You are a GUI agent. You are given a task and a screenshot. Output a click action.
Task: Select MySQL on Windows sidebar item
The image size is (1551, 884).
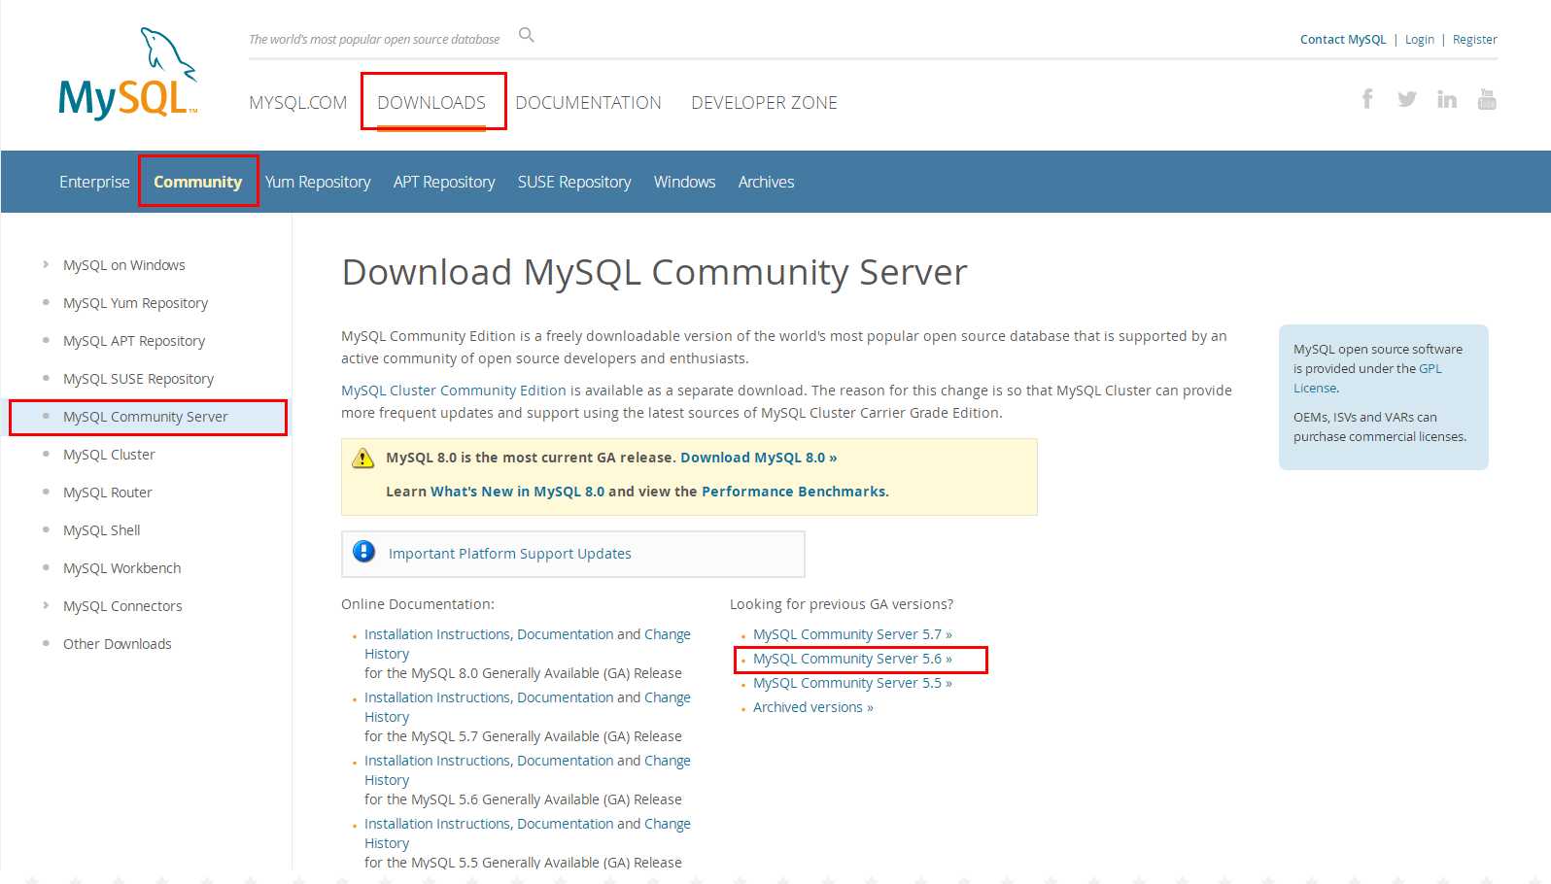(123, 265)
